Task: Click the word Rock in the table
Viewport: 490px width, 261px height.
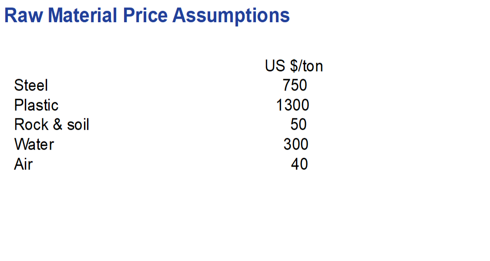Action: tap(32, 124)
